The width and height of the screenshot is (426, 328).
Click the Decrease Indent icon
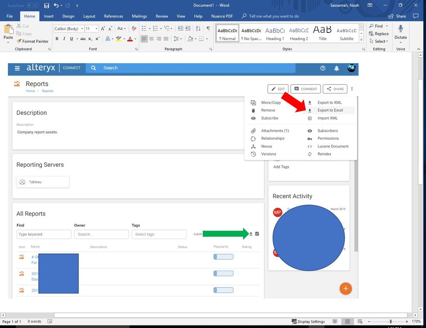[180, 29]
